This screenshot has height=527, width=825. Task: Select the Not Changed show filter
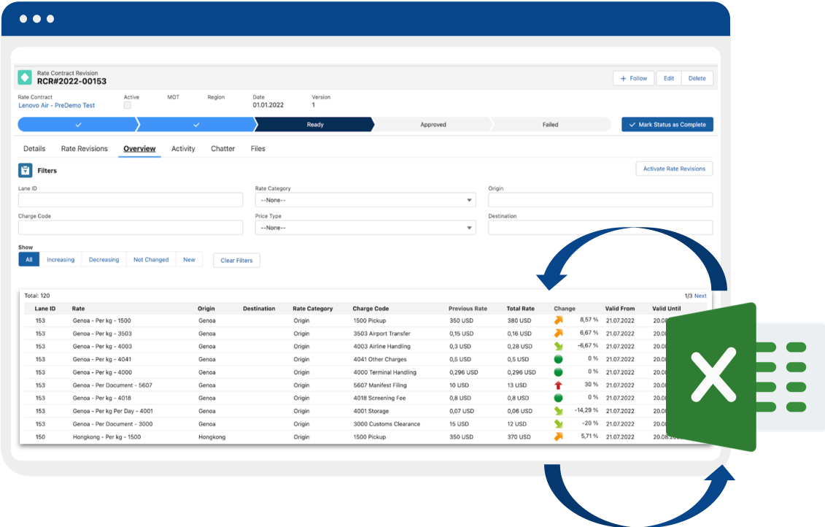(151, 259)
